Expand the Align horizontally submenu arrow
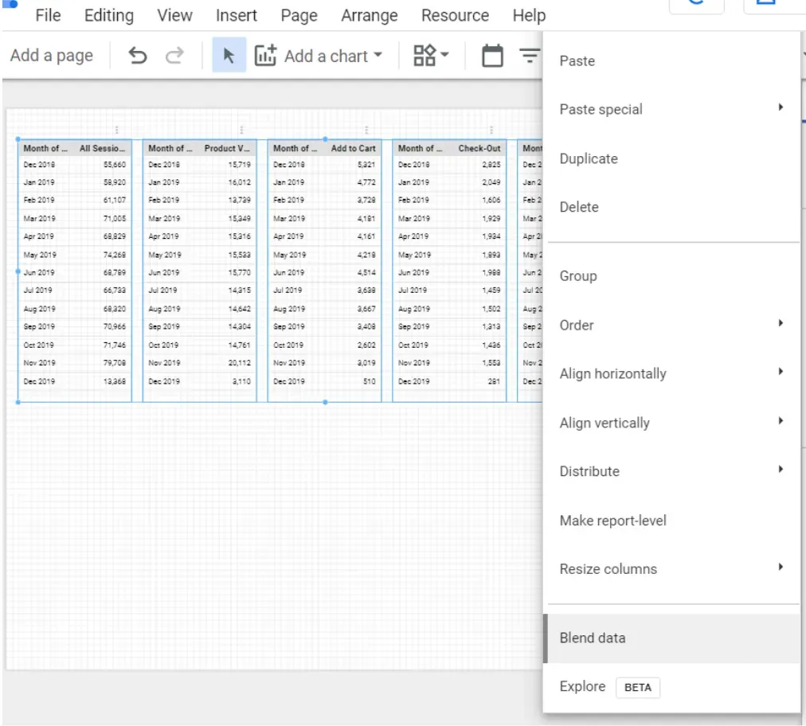 (x=781, y=372)
